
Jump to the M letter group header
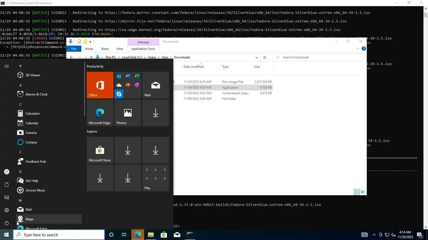click(20, 201)
